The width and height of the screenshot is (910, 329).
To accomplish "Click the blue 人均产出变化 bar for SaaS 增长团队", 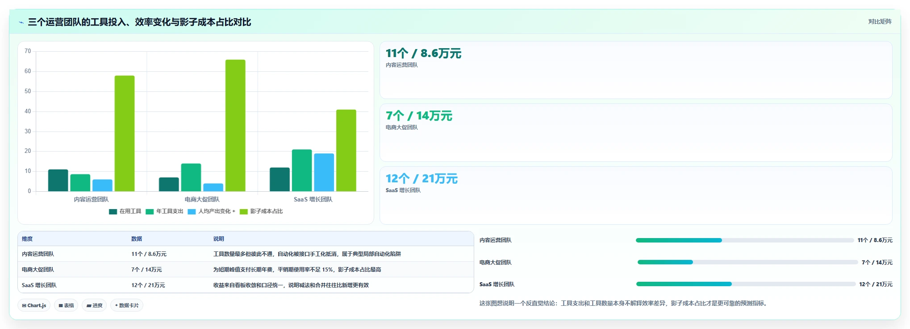I will click(324, 172).
